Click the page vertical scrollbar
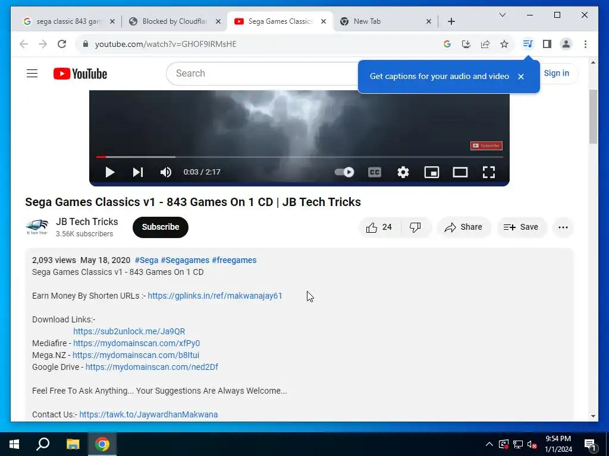This screenshot has width=609, height=456. tap(593, 117)
